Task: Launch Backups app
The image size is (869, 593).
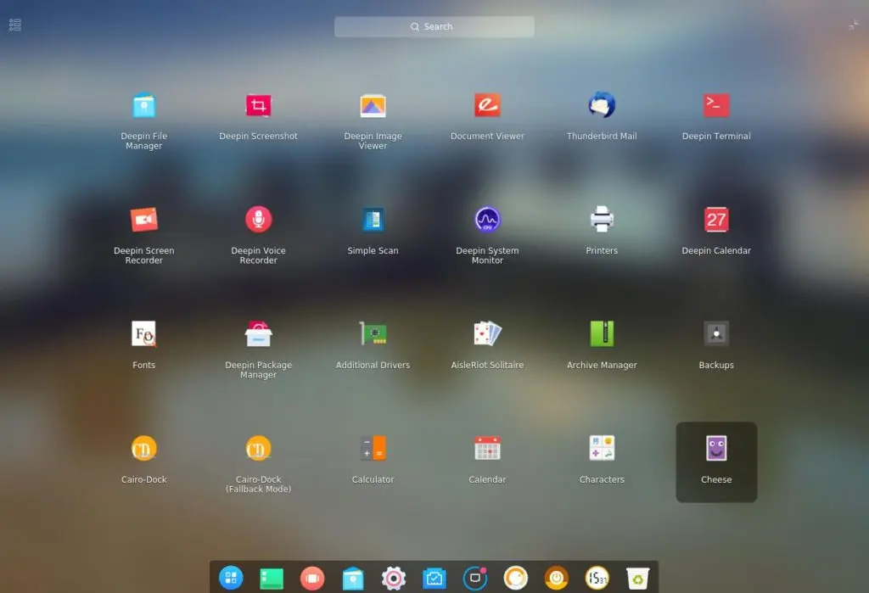Action: [x=716, y=334]
